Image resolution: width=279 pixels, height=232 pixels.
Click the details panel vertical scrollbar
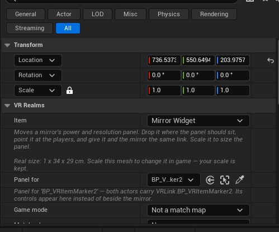click(278, 72)
